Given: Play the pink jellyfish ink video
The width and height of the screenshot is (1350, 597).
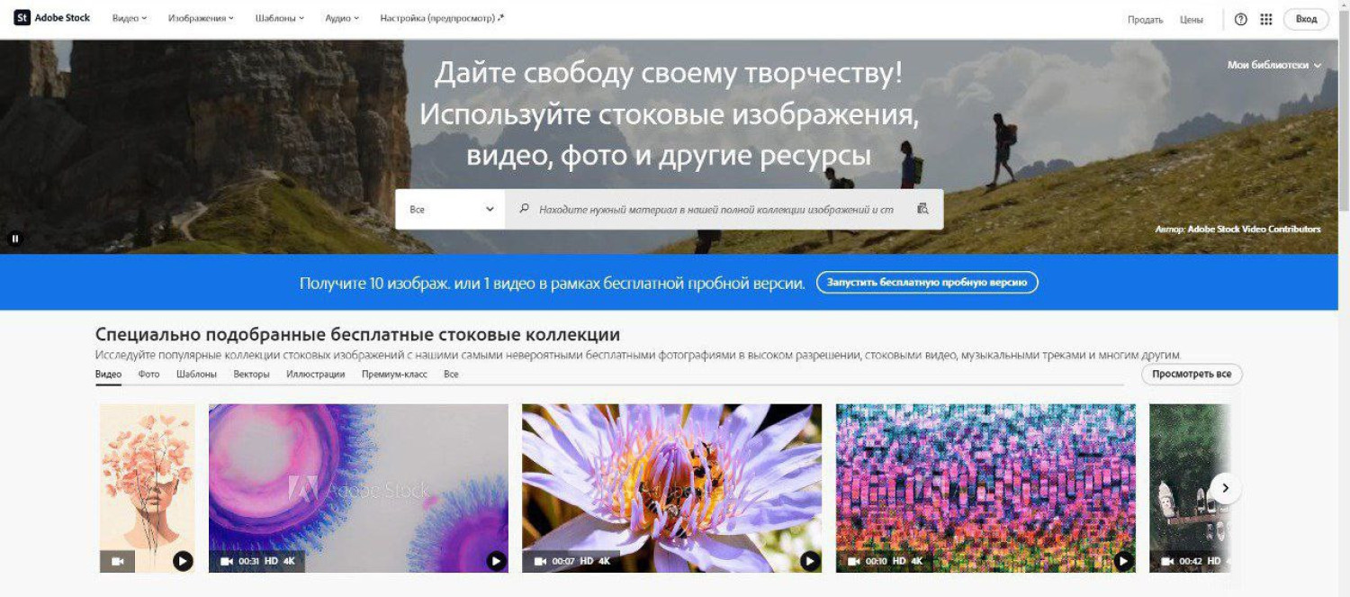Looking at the screenshot, I should [496, 561].
